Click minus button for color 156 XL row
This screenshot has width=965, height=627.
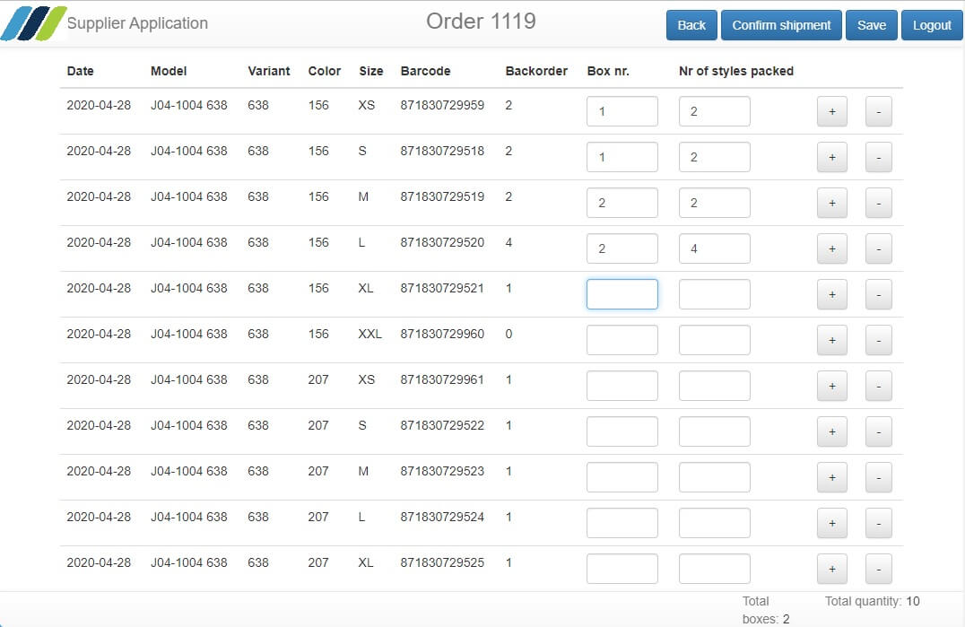coord(878,295)
